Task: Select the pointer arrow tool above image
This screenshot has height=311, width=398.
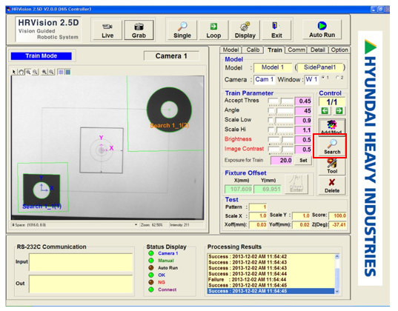Action: 14,73
